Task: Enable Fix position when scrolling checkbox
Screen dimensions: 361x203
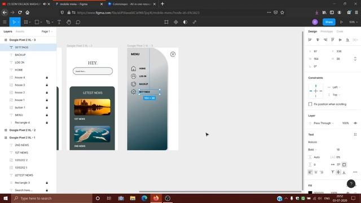Action: [310, 104]
